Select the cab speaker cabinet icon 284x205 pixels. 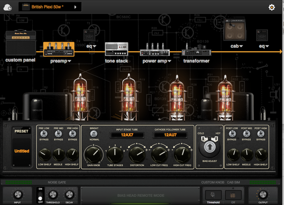coord(235,30)
